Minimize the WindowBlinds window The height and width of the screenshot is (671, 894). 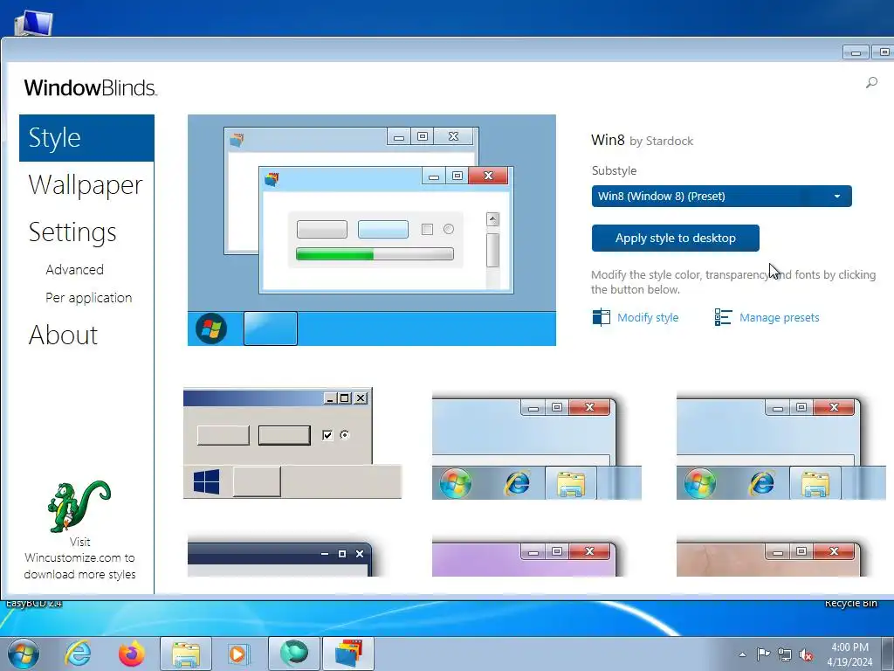(x=856, y=52)
